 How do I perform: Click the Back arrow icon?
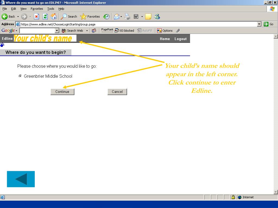(5, 17)
